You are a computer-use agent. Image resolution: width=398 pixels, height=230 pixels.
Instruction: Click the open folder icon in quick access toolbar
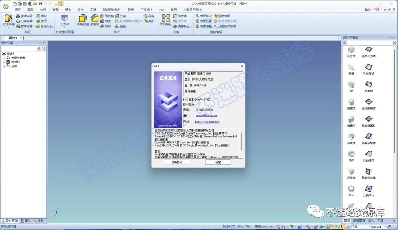(x=35, y=4)
